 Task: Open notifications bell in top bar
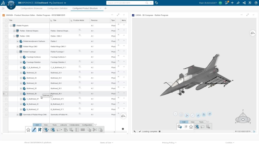coord(226,3)
